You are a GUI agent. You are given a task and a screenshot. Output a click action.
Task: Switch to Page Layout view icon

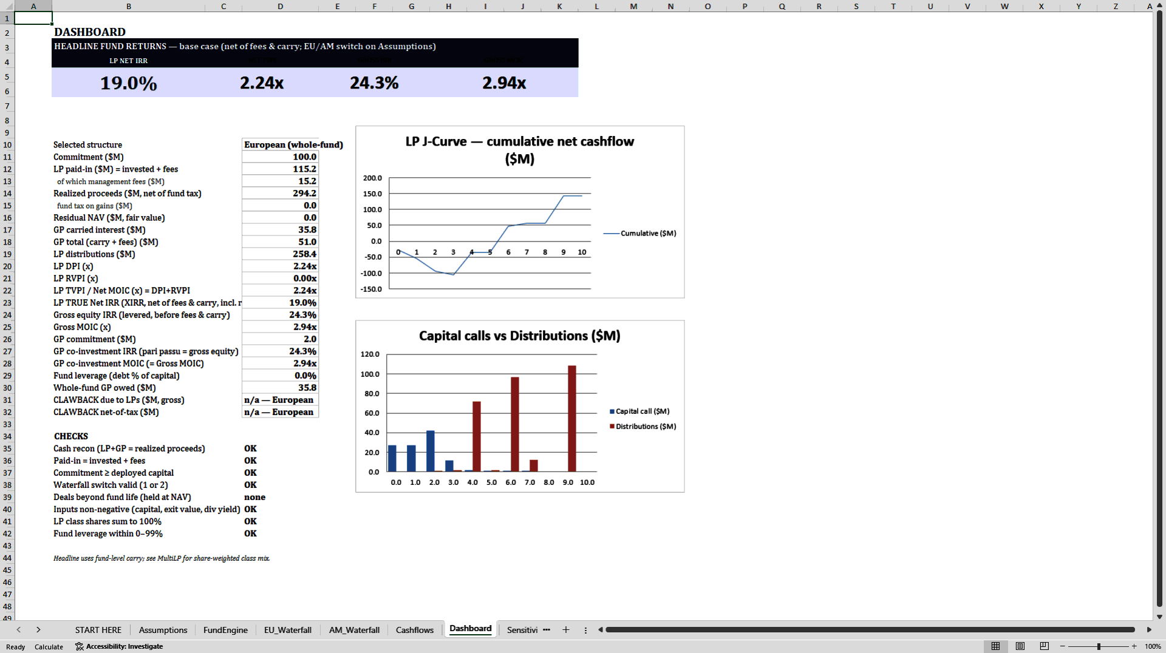point(1020,646)
